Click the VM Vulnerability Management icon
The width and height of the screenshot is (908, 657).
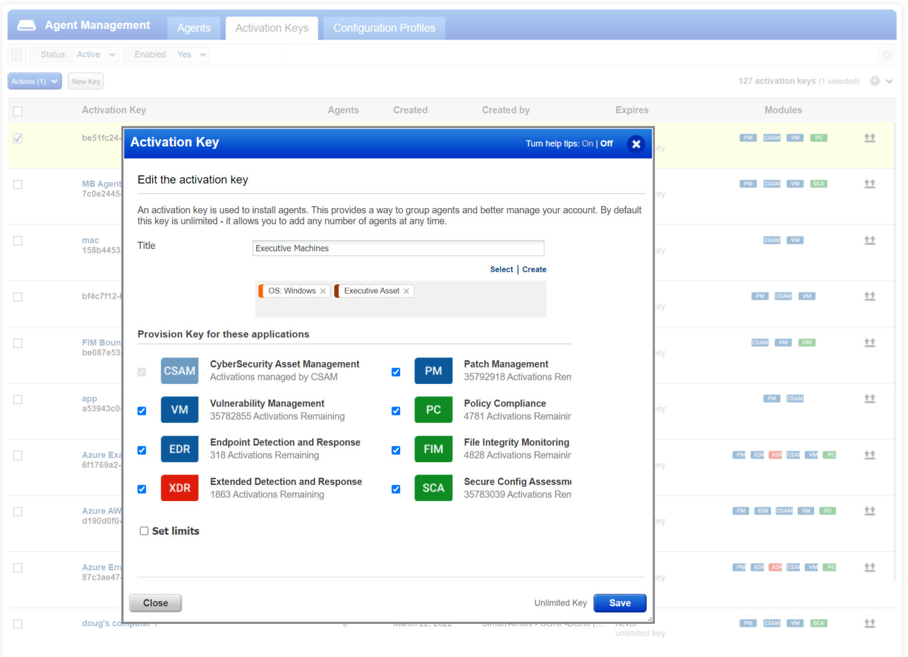[x=179, y=409]
